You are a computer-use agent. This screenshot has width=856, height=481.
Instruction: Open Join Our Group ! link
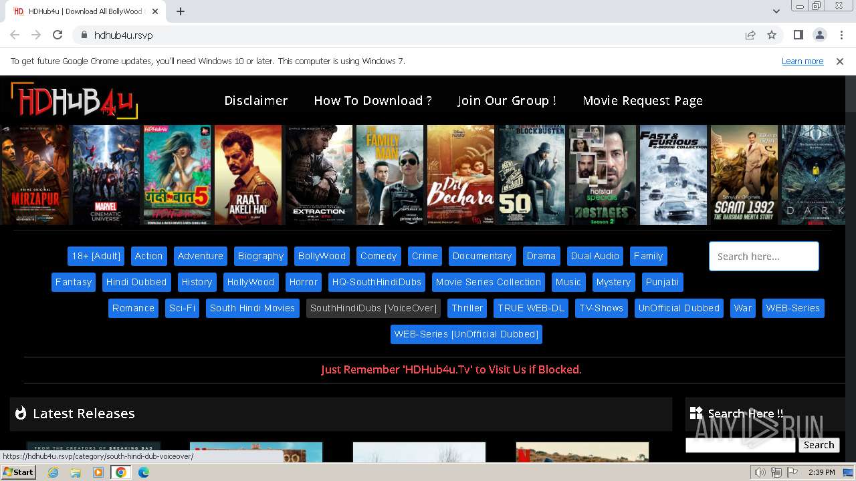(507, 101)
